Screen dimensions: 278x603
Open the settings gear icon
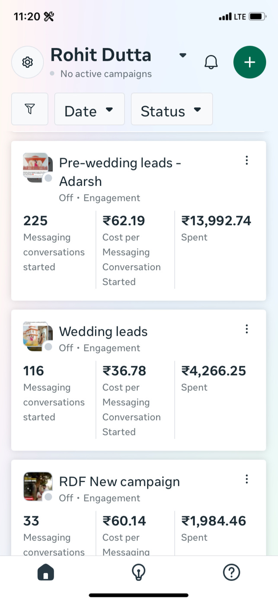click(x=27, y=62)
